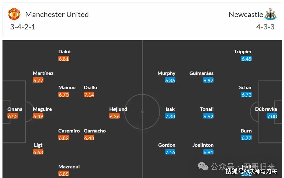Select player Guimarães
The width and height of the screenshot is (284, 178).
click(x=201, y=73)
